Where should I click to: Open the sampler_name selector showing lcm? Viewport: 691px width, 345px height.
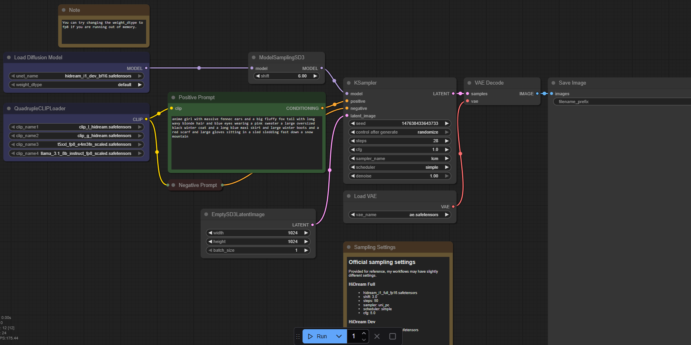click(400, 158)
